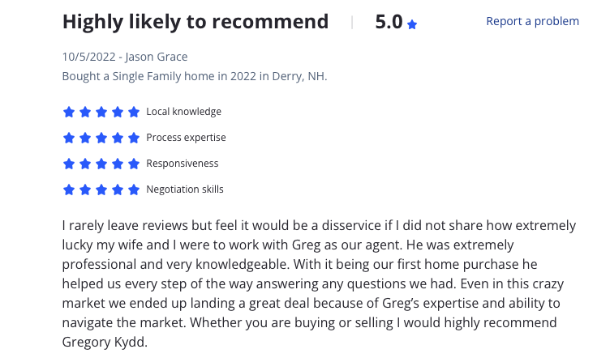Click second star of Responsiveness rating
610x362 pixels.
coord(85,164)
